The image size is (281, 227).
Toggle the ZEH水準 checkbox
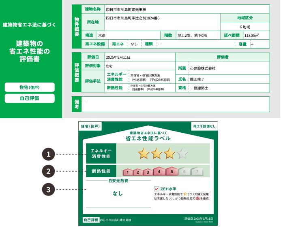coord(157,189)
